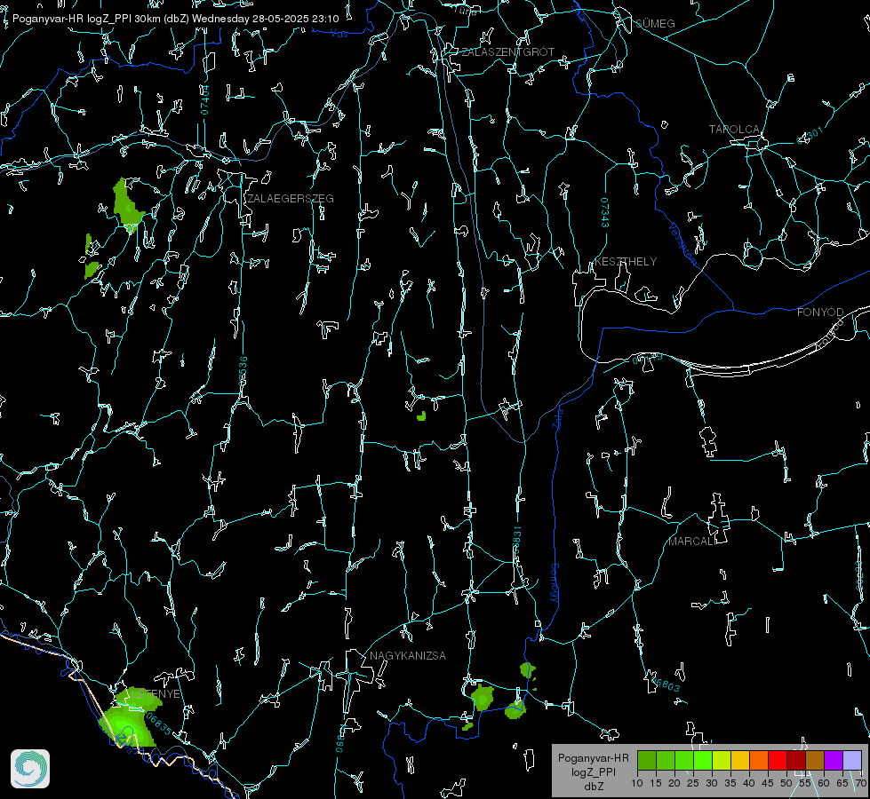The height and width of the screenshot is (799, 870).
Task: Click the radar title text with timestamp
Action: coord(175,19)
